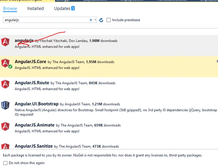Viewport: 218px width, 167px height.
Task: Refresh the package list
Action: click(x=101, y=20)
